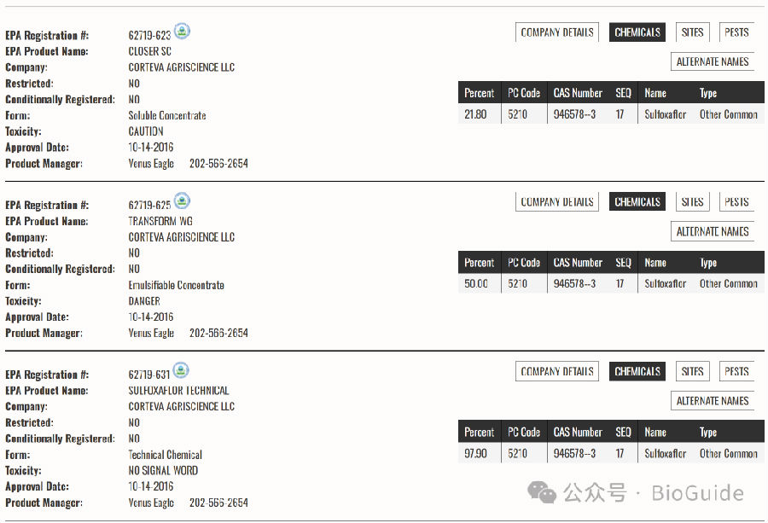Click Percent column header in first chemicals table

point(480,92)
